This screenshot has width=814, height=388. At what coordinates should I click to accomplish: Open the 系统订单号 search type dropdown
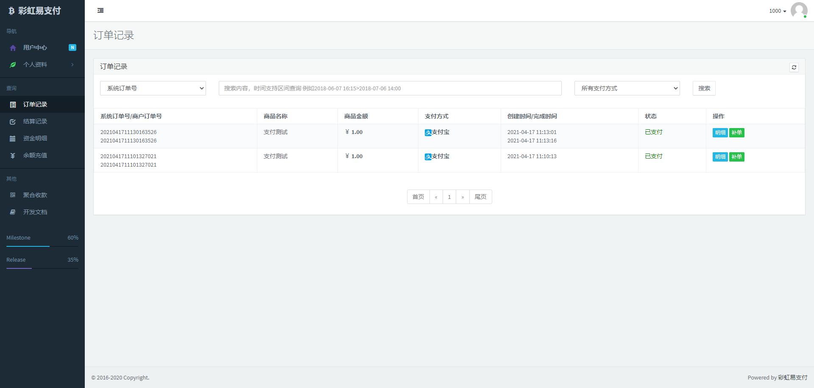153,88
